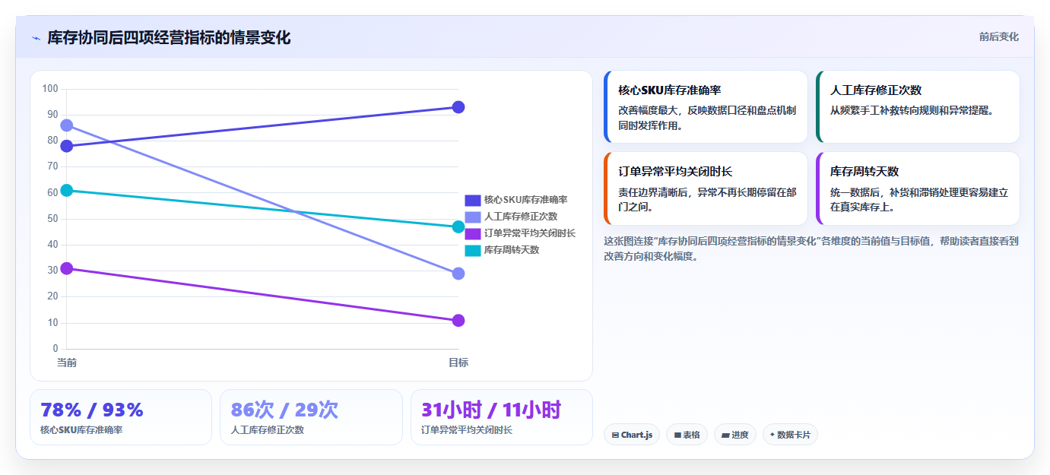Image resolution: width=1050 pixels, height=475 pixels.
Task: Click the header icon beside the dashboard title
Action: [x=36, y=38]
